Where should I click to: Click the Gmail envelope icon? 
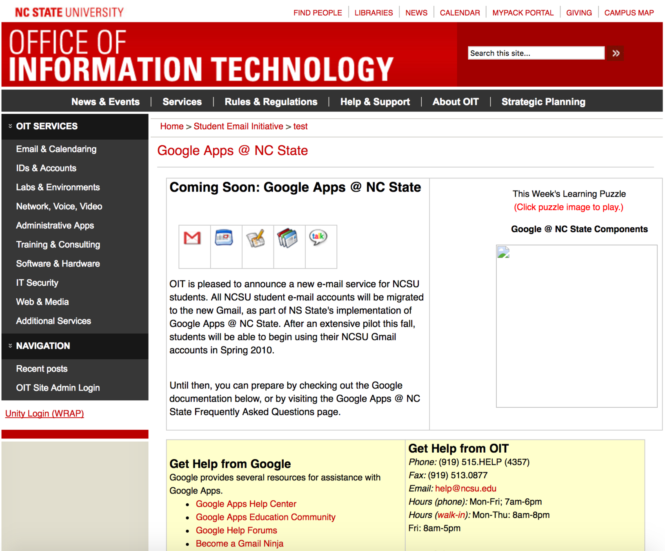coord(192,238)
